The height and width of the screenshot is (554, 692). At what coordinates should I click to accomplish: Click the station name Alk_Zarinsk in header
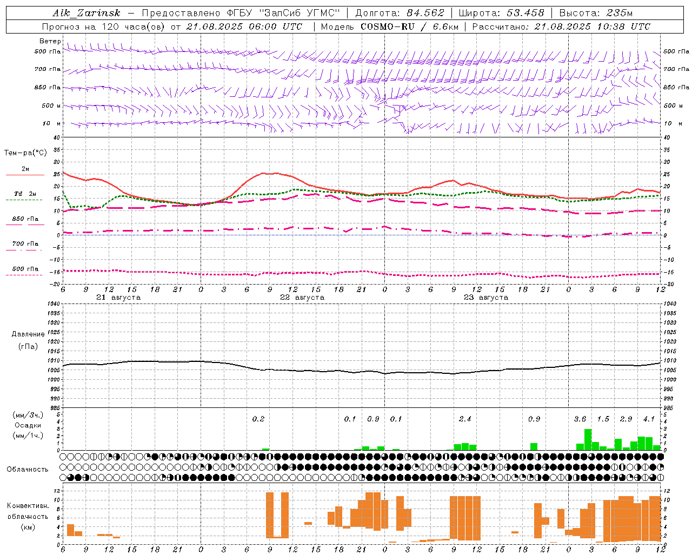(86, 14)
